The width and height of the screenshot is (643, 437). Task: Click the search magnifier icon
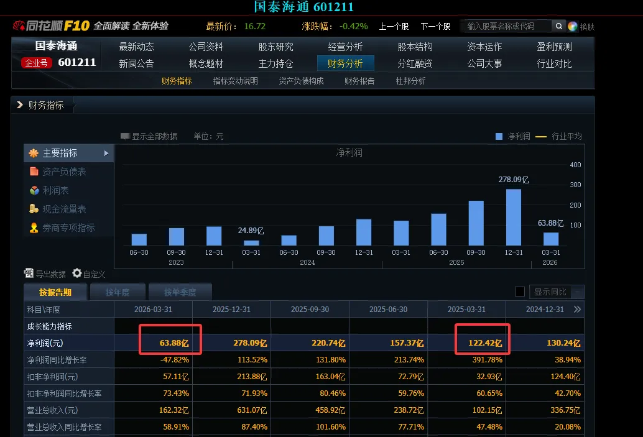tap(558, 26)
